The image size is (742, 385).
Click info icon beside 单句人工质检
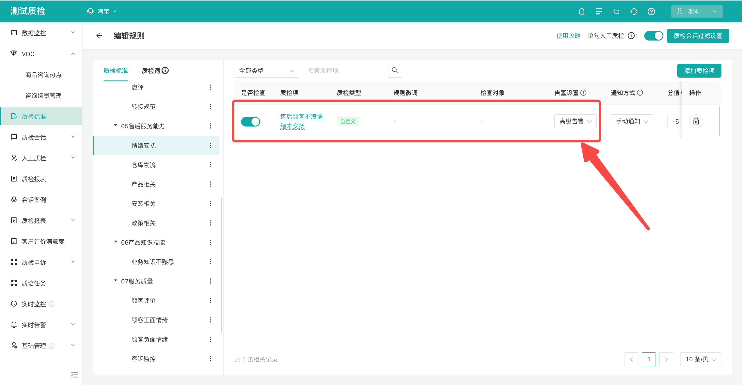[631, 36]
